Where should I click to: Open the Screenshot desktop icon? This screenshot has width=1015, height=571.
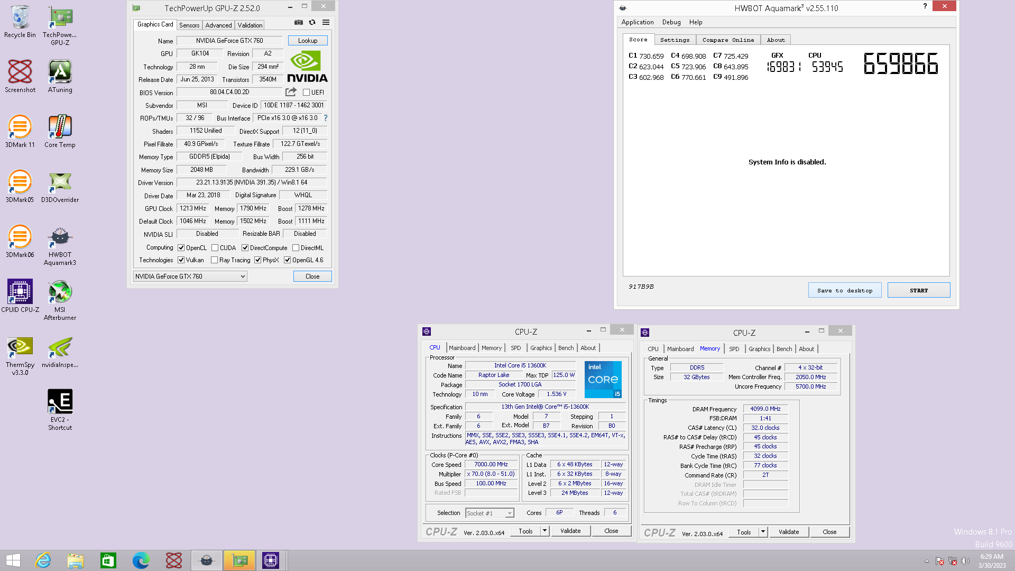pyautogui.click(x=20, y=77)
